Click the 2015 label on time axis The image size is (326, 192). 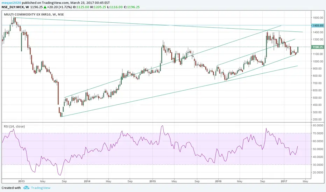coord(153,181)
